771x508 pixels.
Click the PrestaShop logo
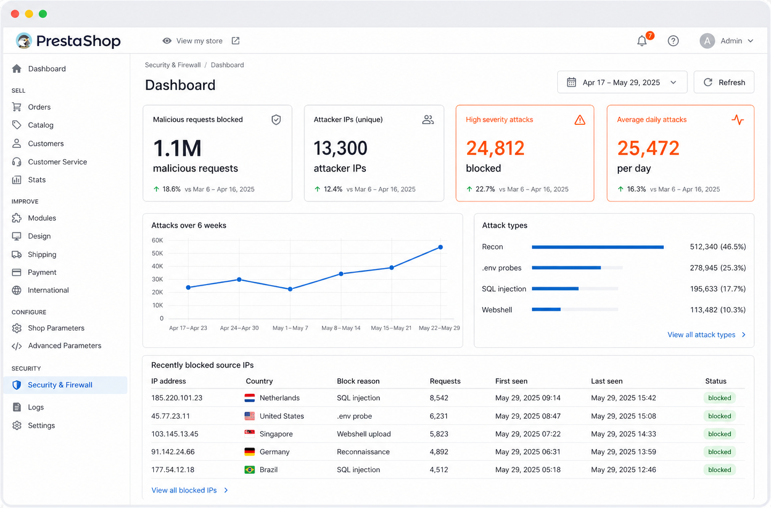pos(68,41)
